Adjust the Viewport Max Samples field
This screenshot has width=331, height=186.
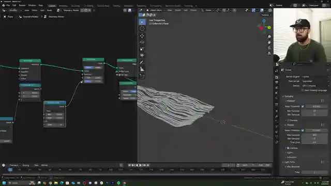click(314, 111)
